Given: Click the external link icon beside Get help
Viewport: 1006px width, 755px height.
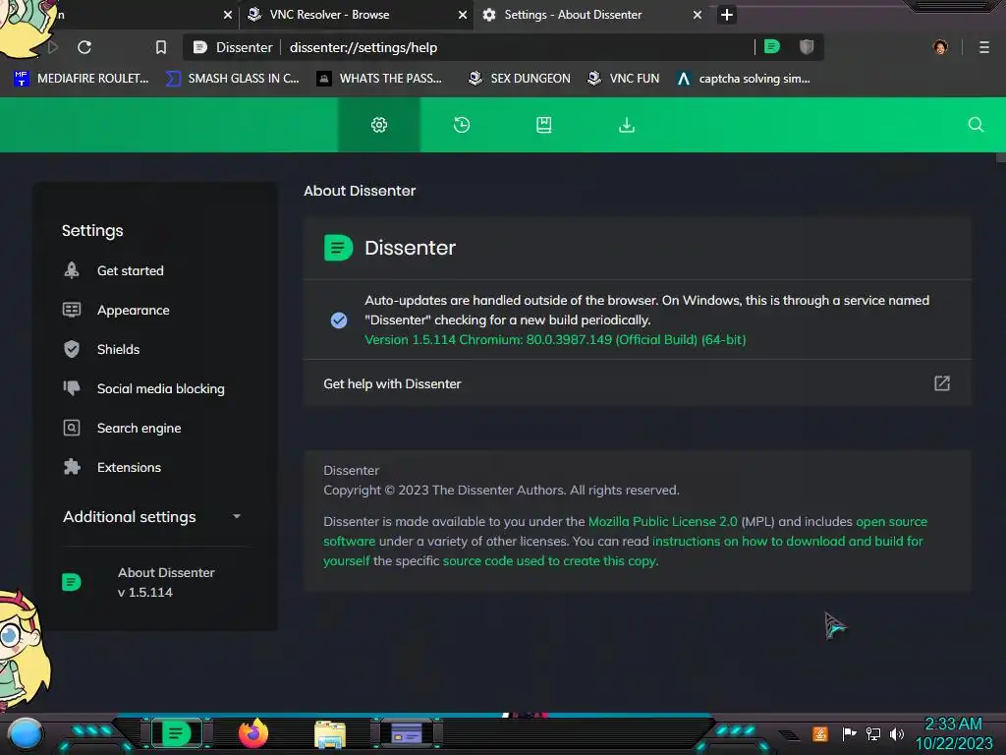Looking at the screenshot, I should [x=941, y=383].
